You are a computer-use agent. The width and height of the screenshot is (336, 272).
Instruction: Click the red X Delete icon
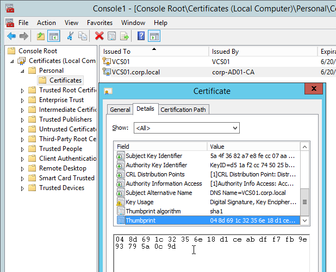point(99,36)
